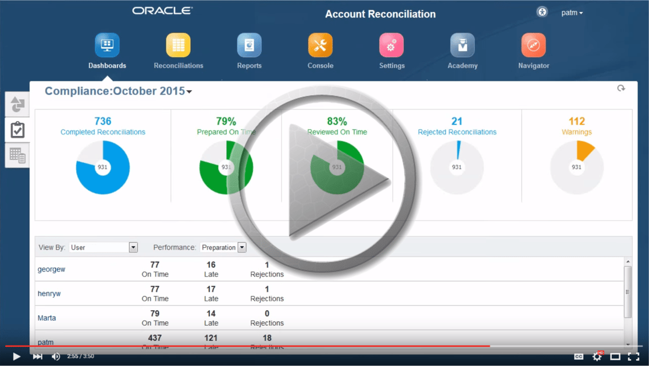Screen dimensions: 649x366
Task: Open the Performance dropdown
Action: coord(242,247)
